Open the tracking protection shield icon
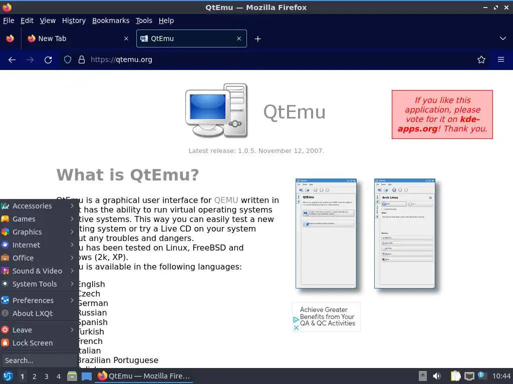 tap(68, 60)
